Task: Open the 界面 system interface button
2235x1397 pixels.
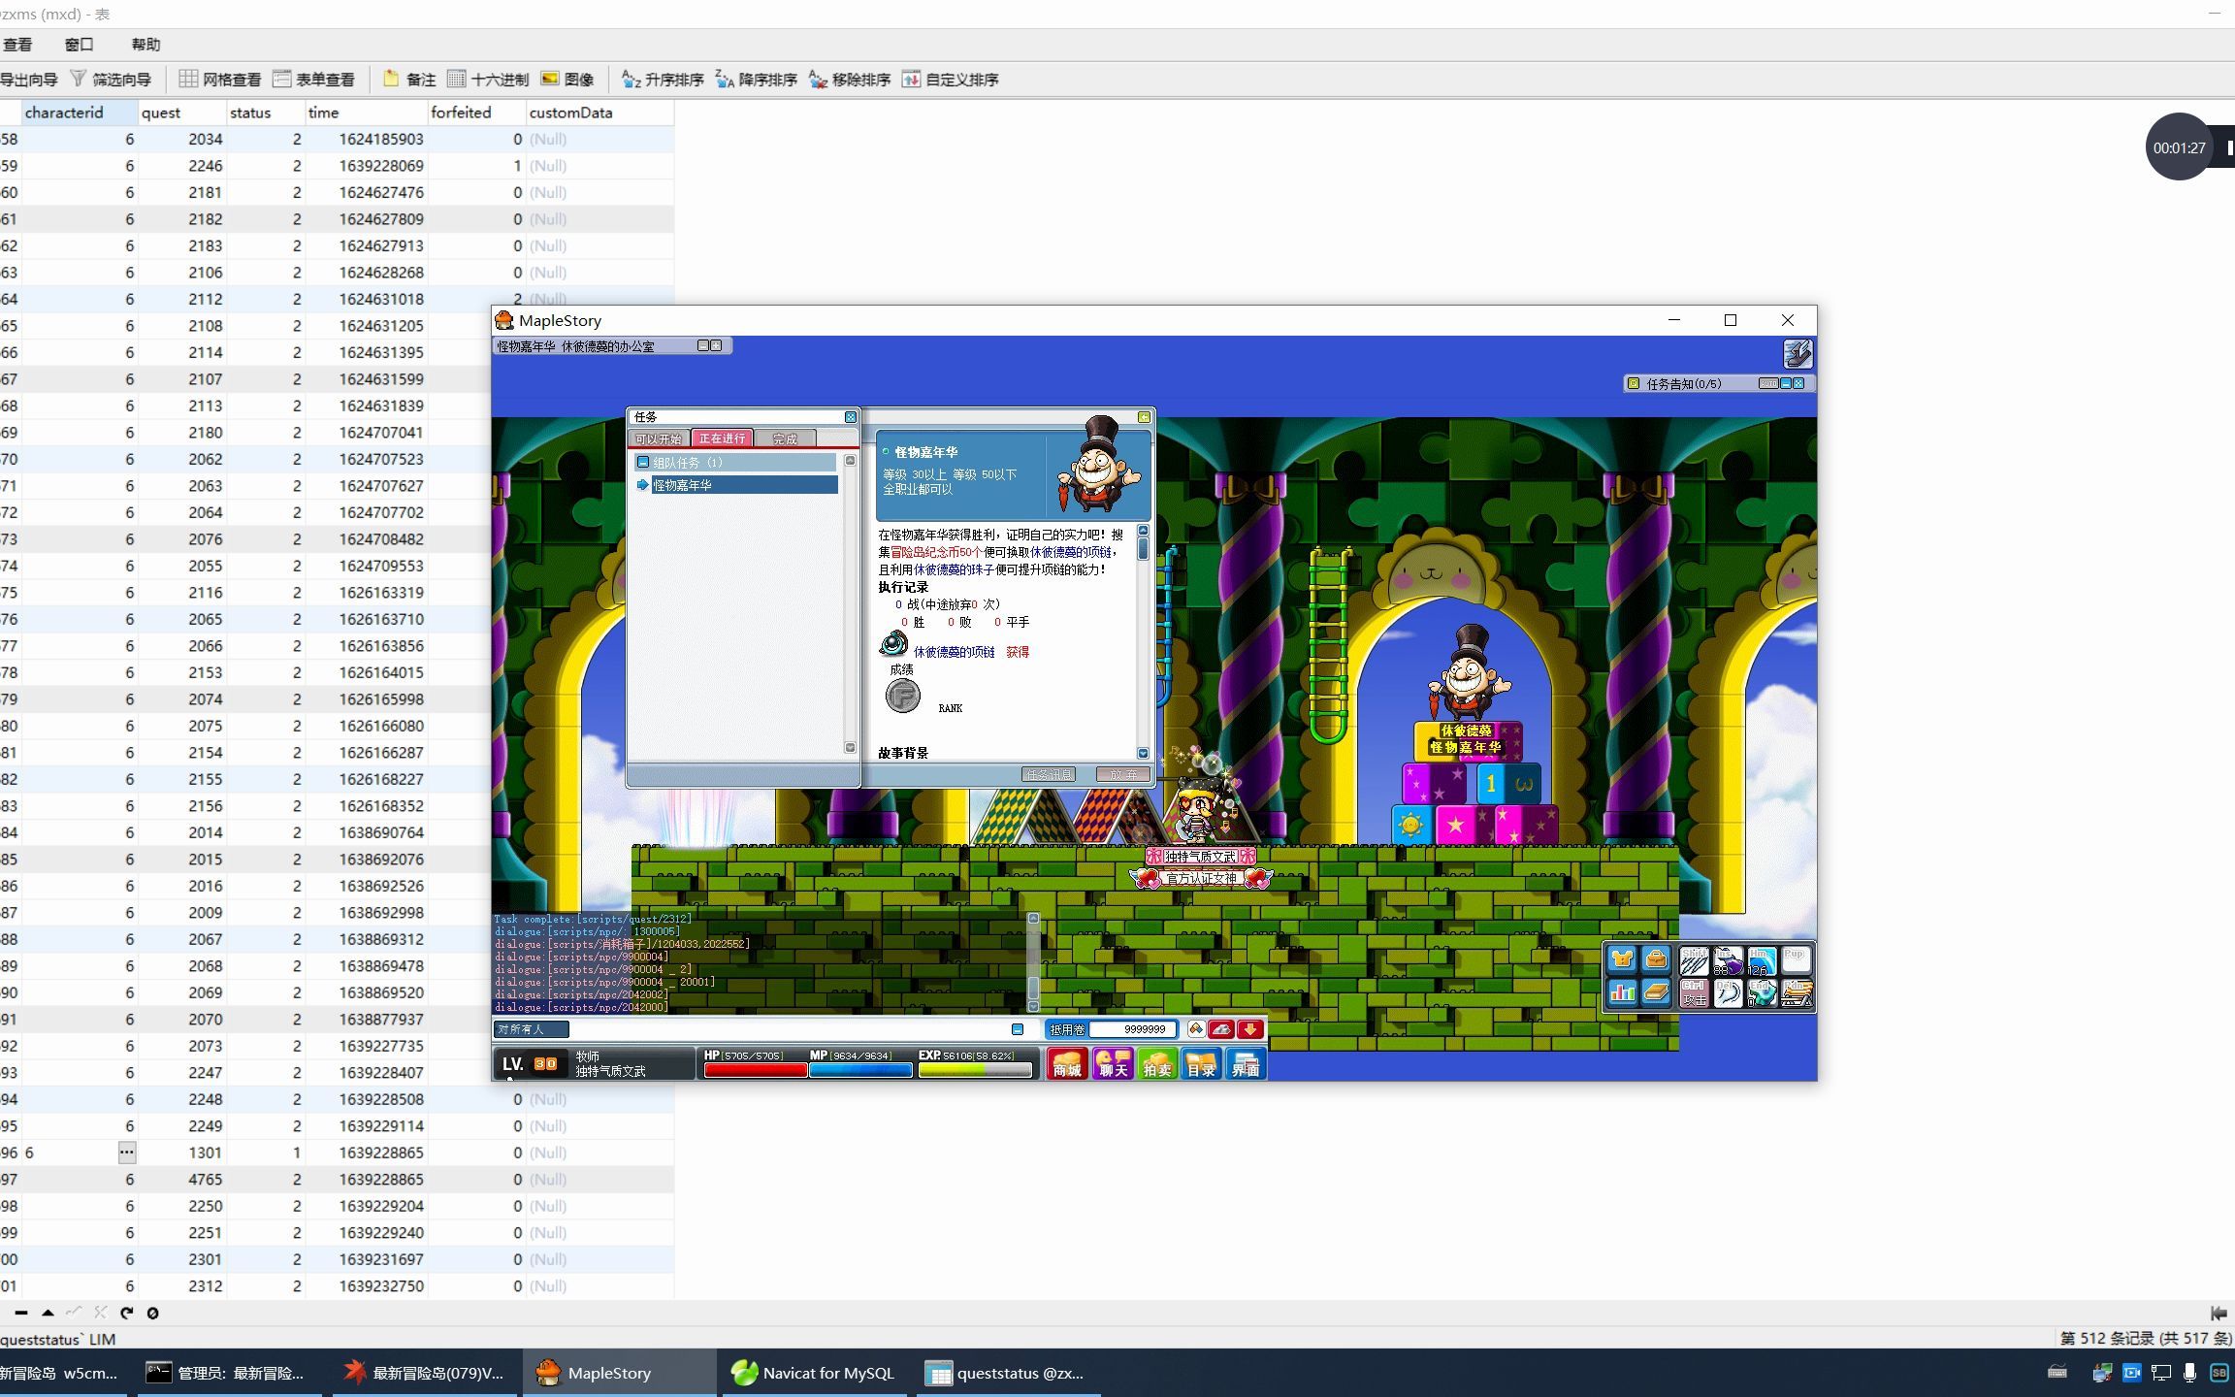Action: (1246, 1064)
